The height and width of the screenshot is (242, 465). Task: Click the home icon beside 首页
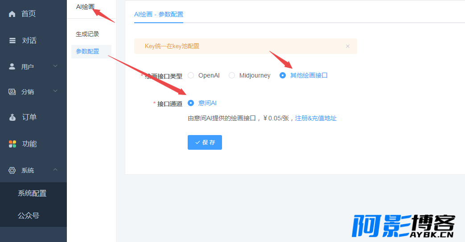[12, 14]
